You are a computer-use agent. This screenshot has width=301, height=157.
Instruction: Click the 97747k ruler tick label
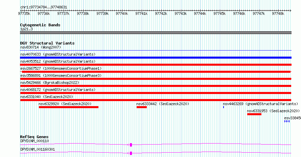point(259,13)
